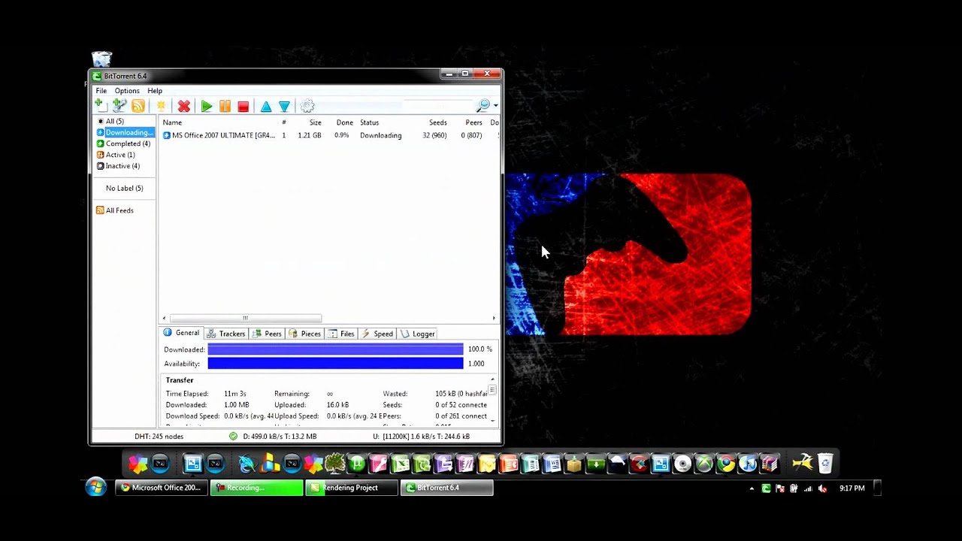Open the RSS feed toolbar icon
The width and height of the screenshot is (962, 541).
pyautogui.click(x=138, y=106)
